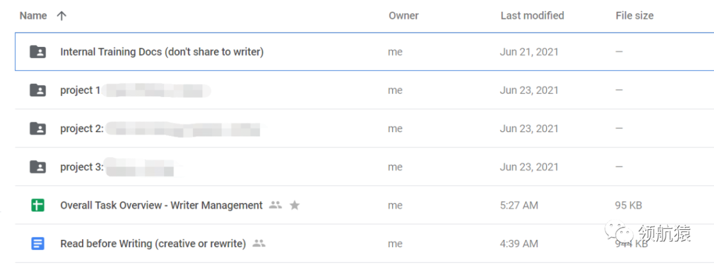This screenshot has width=714, height=265.
Task: Click the blue Google Docs file icon
Action: (x=38, y=244)
